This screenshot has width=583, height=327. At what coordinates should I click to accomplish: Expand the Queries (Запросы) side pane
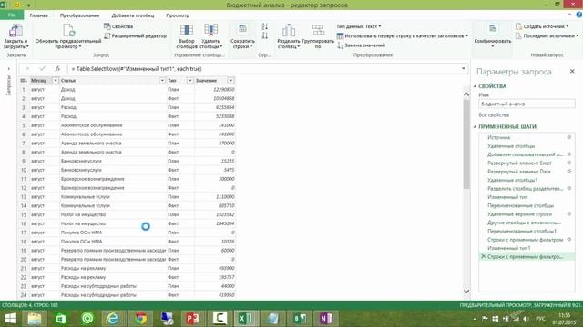pyautogui.click(x=8, y=69)
